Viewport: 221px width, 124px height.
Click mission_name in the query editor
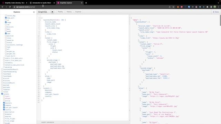(x=50, y=22)
